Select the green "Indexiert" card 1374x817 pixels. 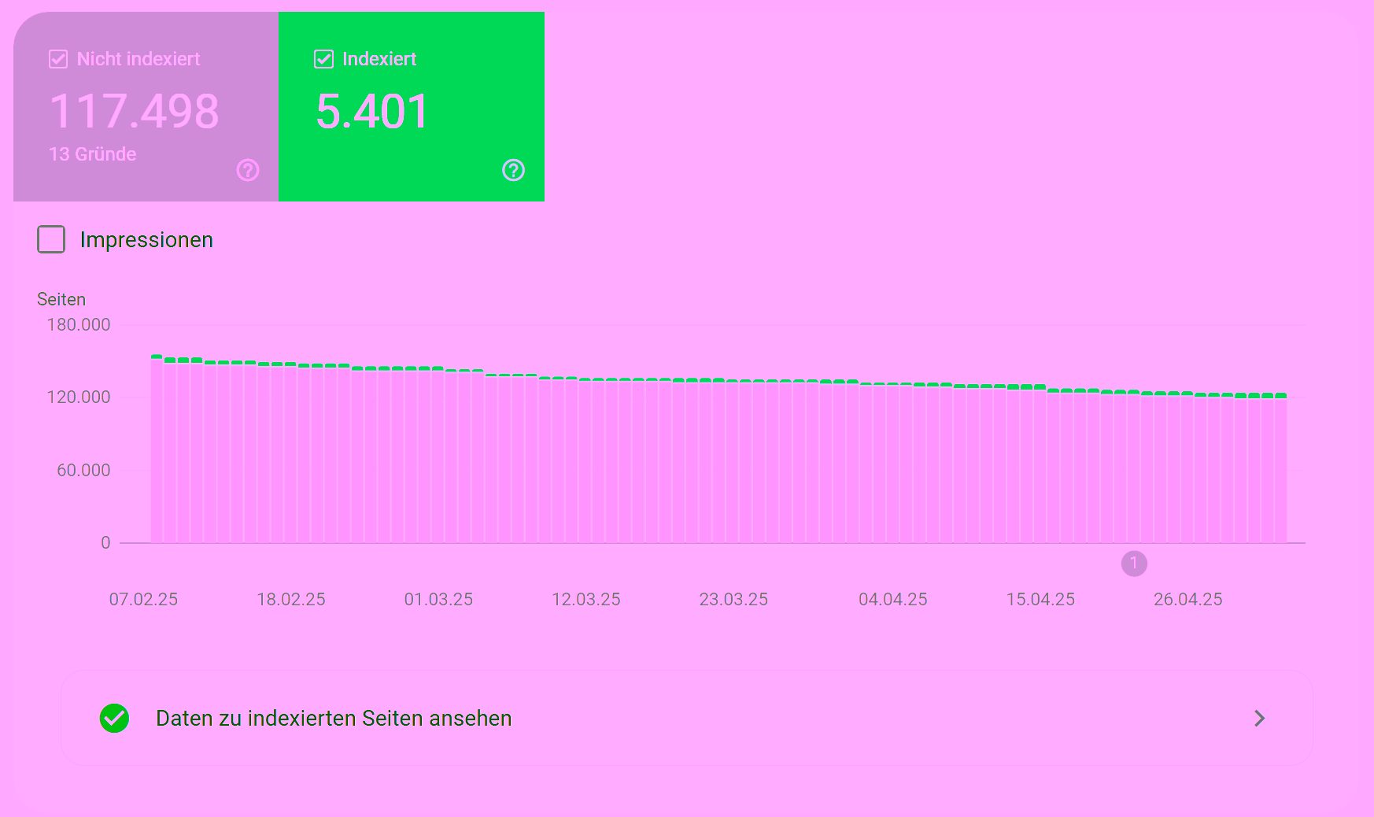click(x=411, y=106)
